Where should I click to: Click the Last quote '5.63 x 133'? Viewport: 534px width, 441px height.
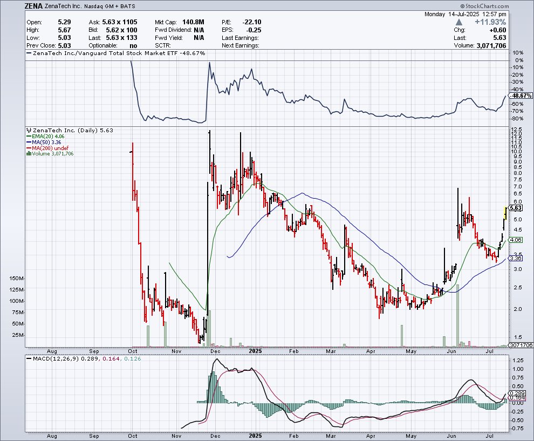coord(121,38)
